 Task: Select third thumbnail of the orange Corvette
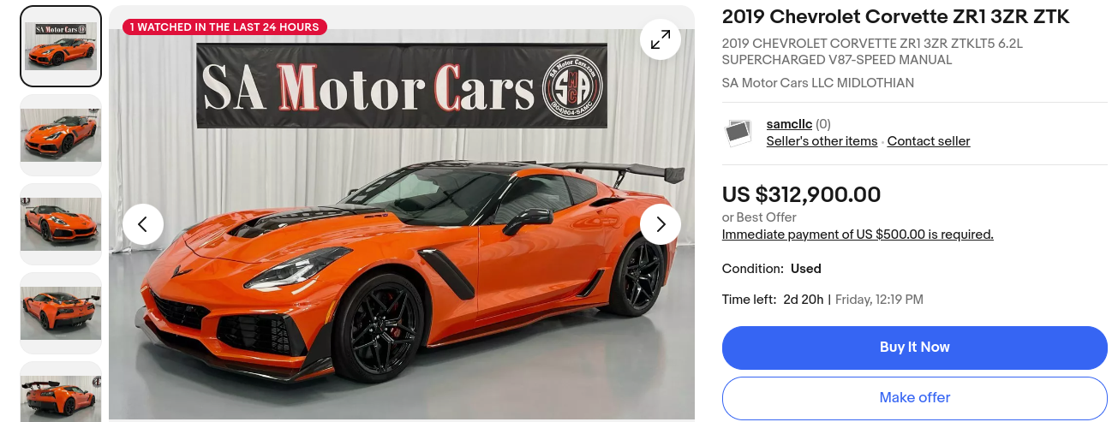(61, 224)
